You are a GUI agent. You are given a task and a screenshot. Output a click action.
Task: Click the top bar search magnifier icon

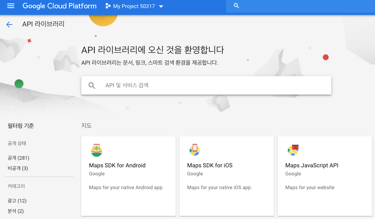coord(236,6)
